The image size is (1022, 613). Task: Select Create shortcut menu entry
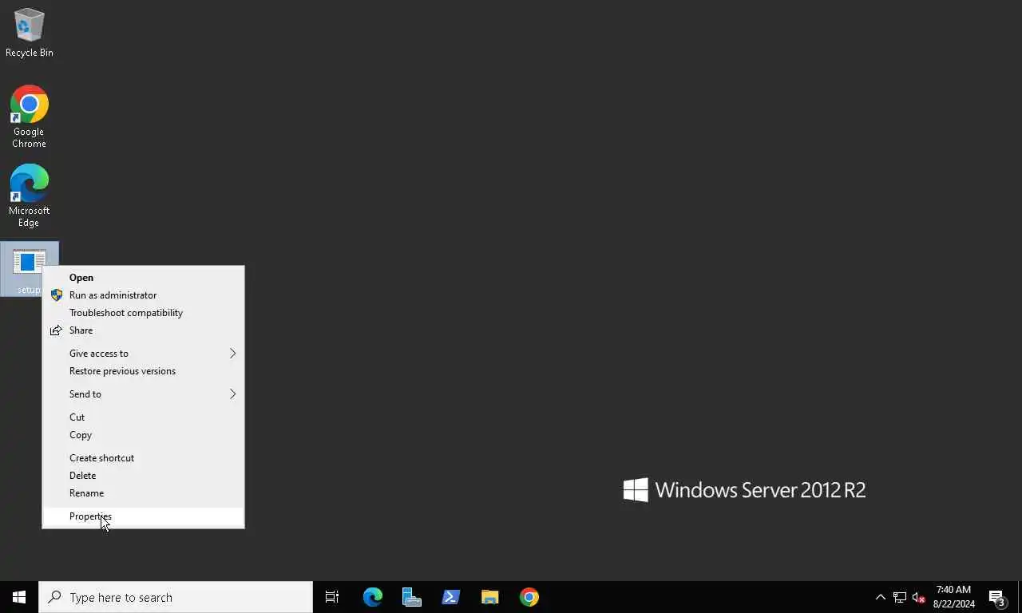point(143,458)
